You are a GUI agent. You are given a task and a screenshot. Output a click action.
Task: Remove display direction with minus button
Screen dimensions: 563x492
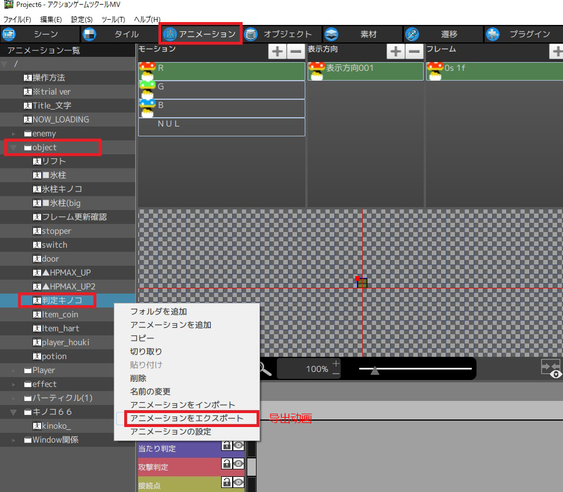pyautogui.click(x=414, y=52)
